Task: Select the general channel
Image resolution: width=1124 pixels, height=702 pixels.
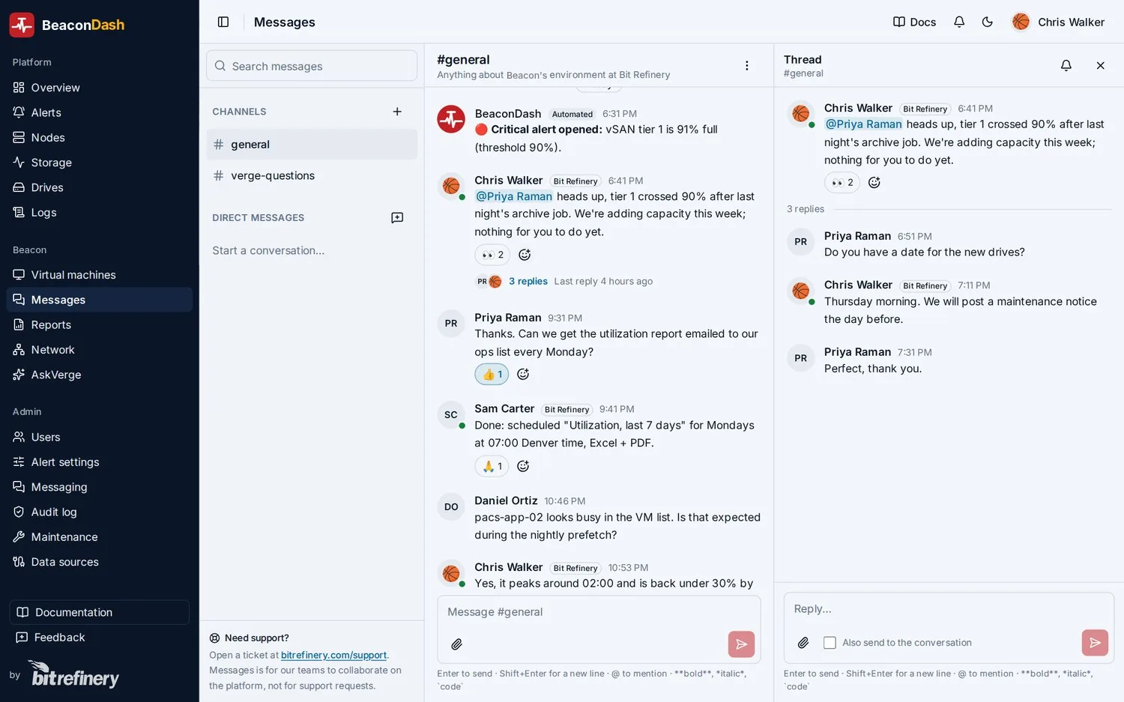Action: 312,145
